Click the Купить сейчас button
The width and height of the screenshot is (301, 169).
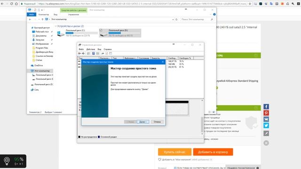pos(174,152)
